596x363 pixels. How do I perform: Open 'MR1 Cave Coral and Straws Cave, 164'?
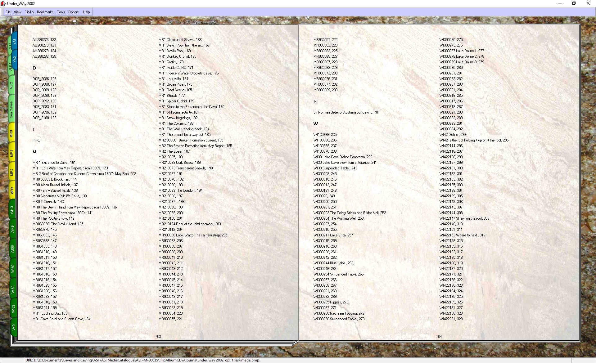61,319
